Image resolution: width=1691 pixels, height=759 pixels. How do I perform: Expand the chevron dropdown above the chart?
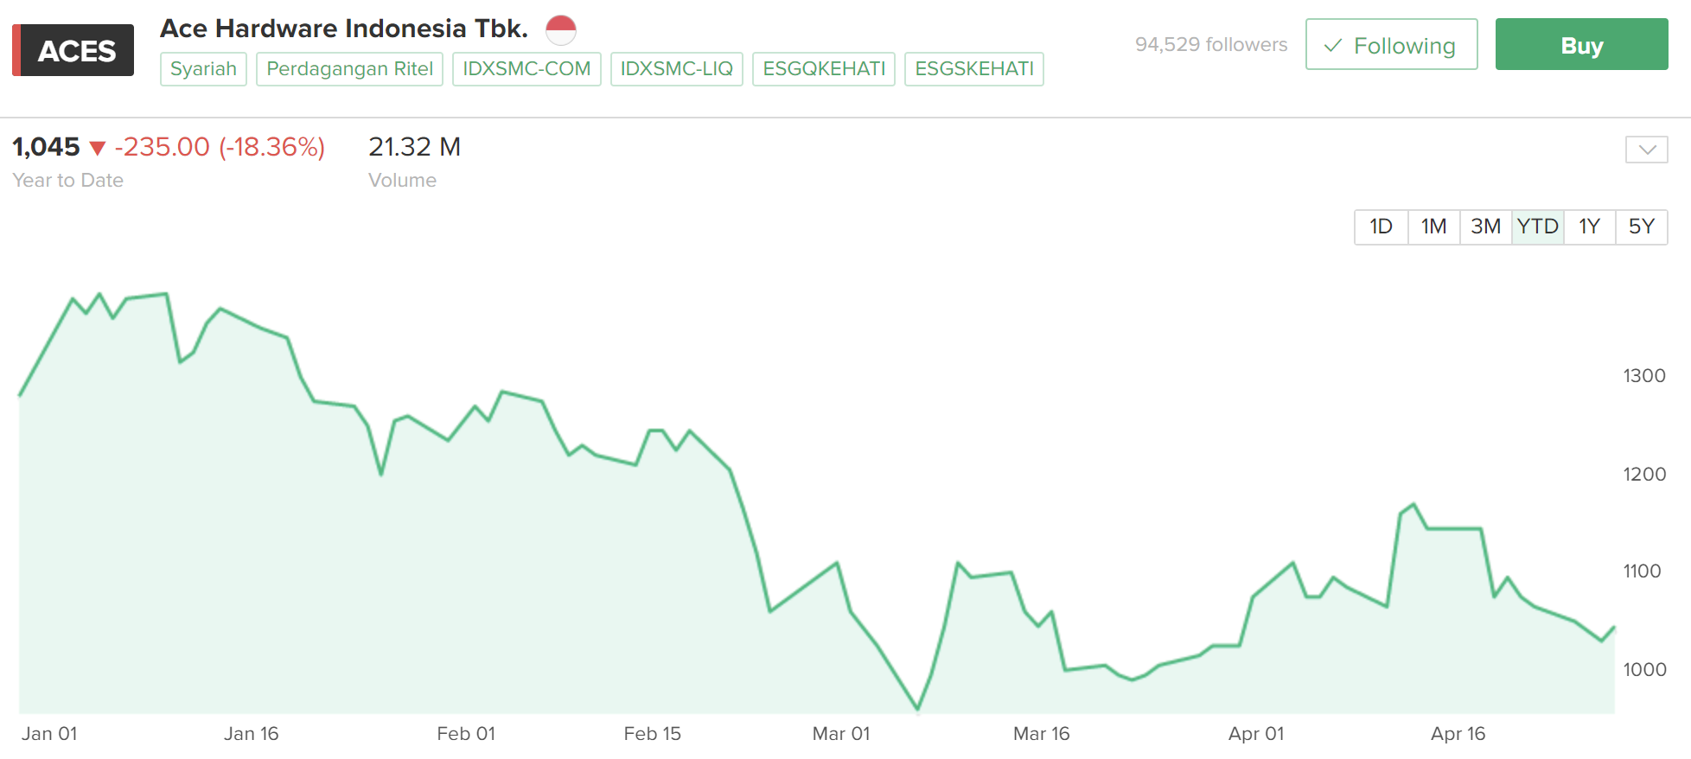(x=1646, y=150)
